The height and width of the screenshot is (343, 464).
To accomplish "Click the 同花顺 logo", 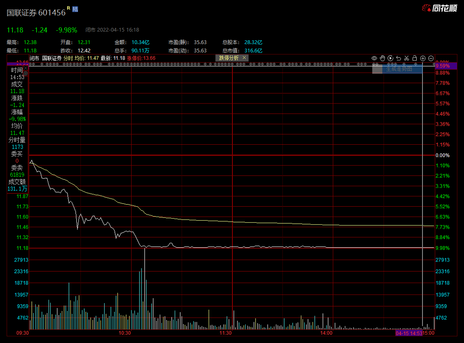I will pos(440,8).
